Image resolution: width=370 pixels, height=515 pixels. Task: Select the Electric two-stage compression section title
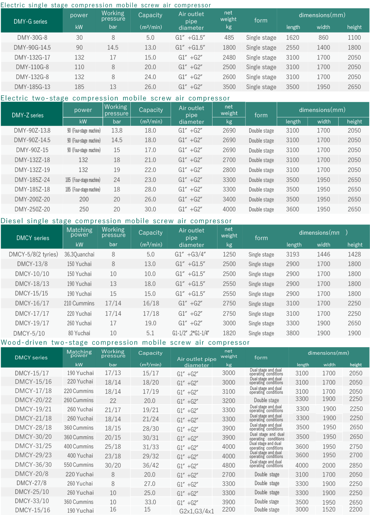coord(115,98)
